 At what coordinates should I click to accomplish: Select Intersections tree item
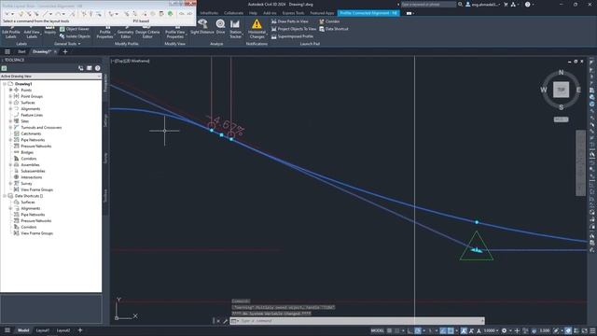(31, 177)
